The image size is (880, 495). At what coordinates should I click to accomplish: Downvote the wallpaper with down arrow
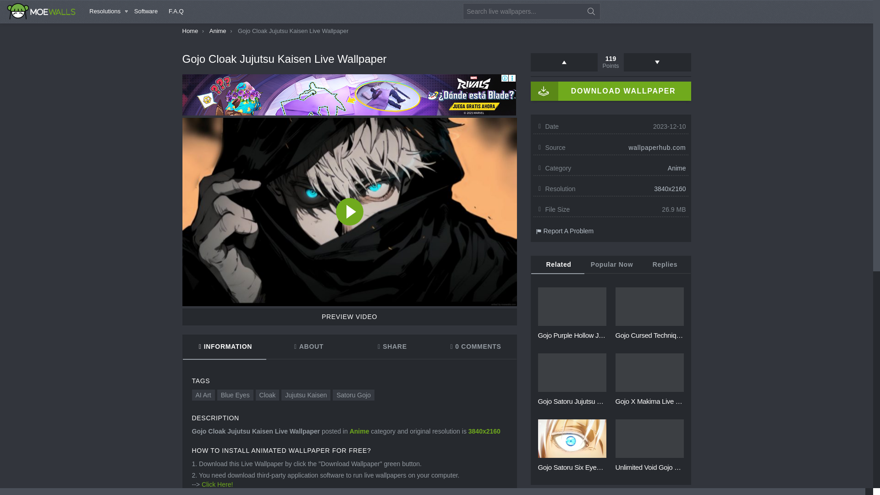click(657, 62)
